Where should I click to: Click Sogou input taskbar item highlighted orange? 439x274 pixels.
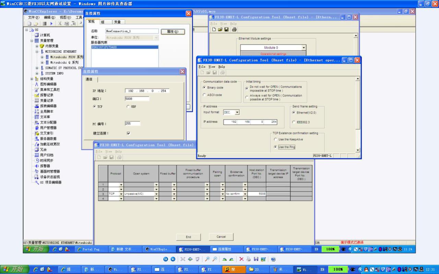(234, 270)
